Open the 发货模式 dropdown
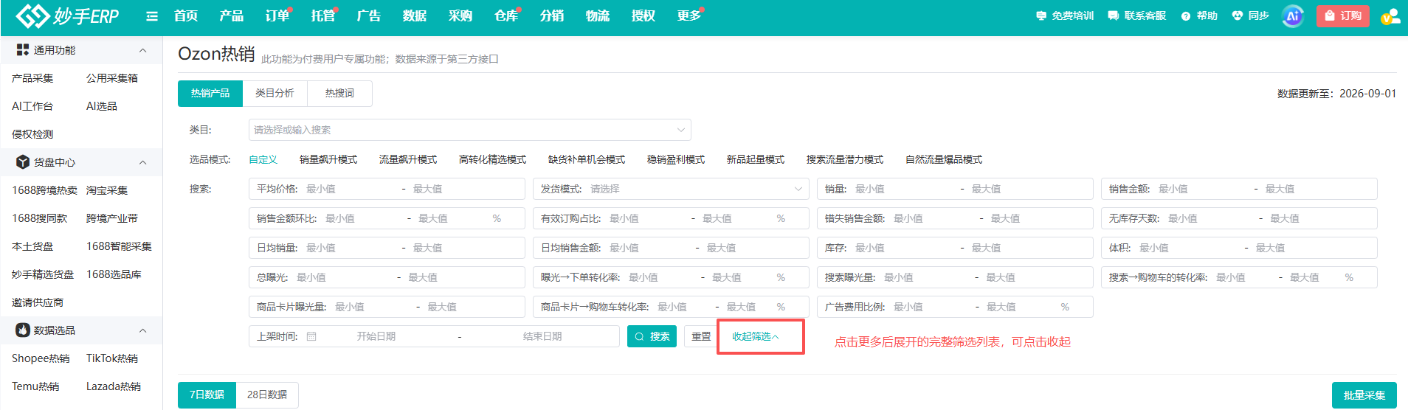 671,189
